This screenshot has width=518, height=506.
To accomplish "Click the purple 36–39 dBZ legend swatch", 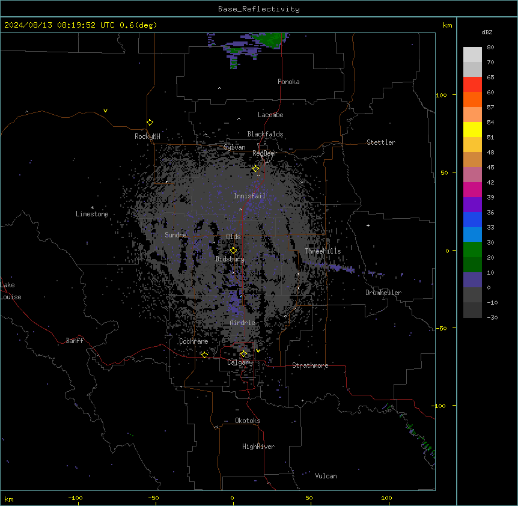I will (x=472, y=205).
